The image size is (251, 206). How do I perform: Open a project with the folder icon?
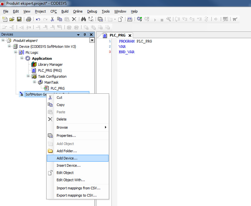tap(12, 19)
